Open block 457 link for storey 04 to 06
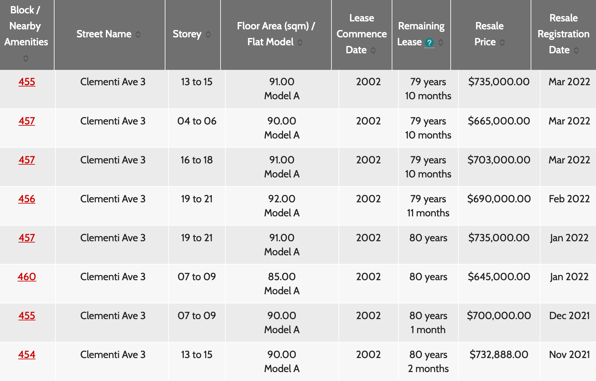Screen dimensions: 596x381 (27, 121)
